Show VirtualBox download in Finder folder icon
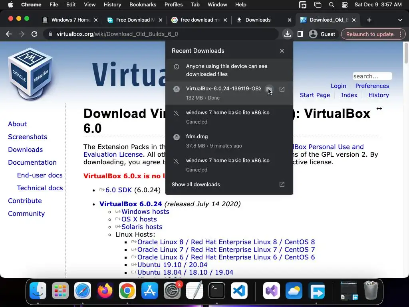Screen dimensions: 409x307 coord(269,89)
